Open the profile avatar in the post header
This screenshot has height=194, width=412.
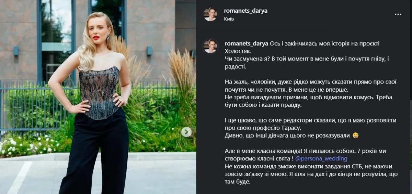click(x=210, y=14)
